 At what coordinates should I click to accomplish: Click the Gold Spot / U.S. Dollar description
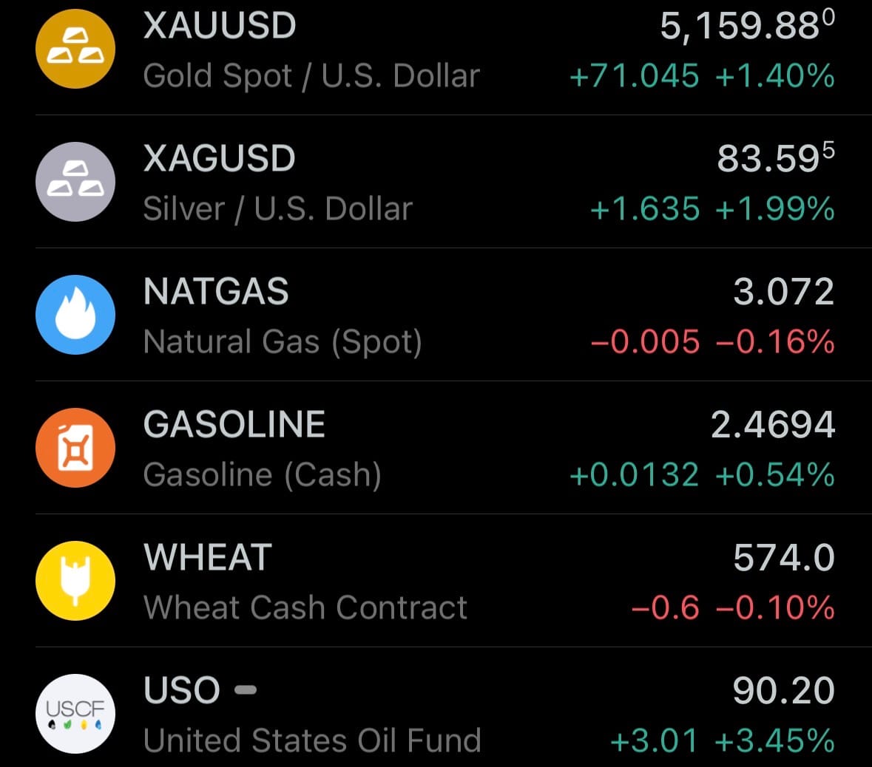click(x=311, y=76)
